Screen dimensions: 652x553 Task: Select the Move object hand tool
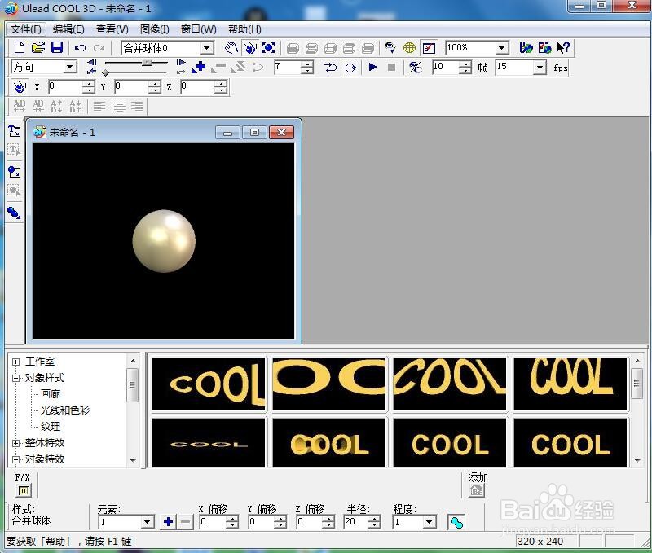pyautogui.click(x=231, y=48)
